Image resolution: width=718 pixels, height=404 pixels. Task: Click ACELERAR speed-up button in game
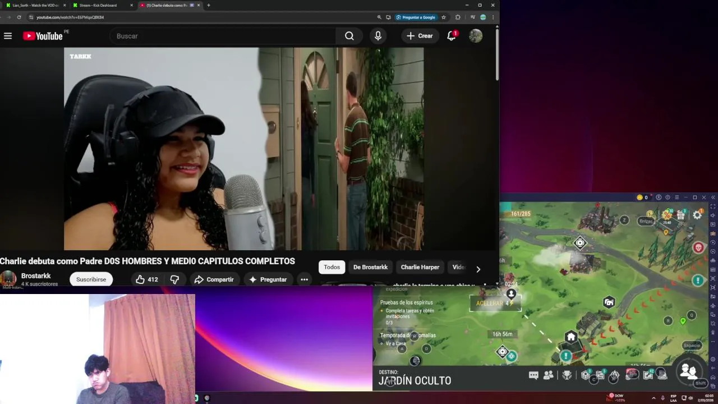[x=495, y=304]
